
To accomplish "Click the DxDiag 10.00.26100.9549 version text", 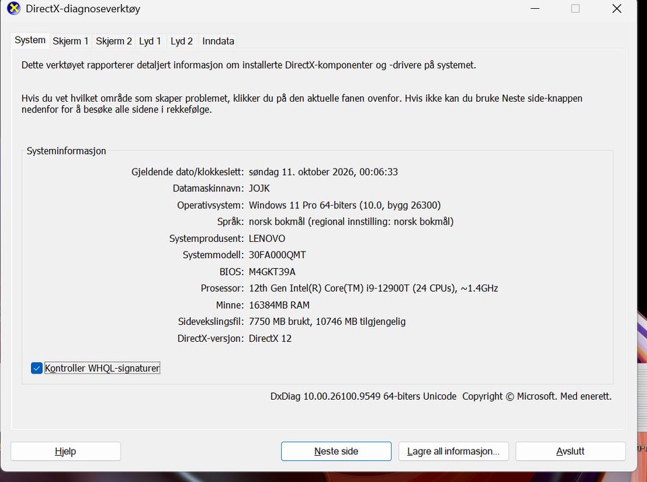I will pos(363,396).
